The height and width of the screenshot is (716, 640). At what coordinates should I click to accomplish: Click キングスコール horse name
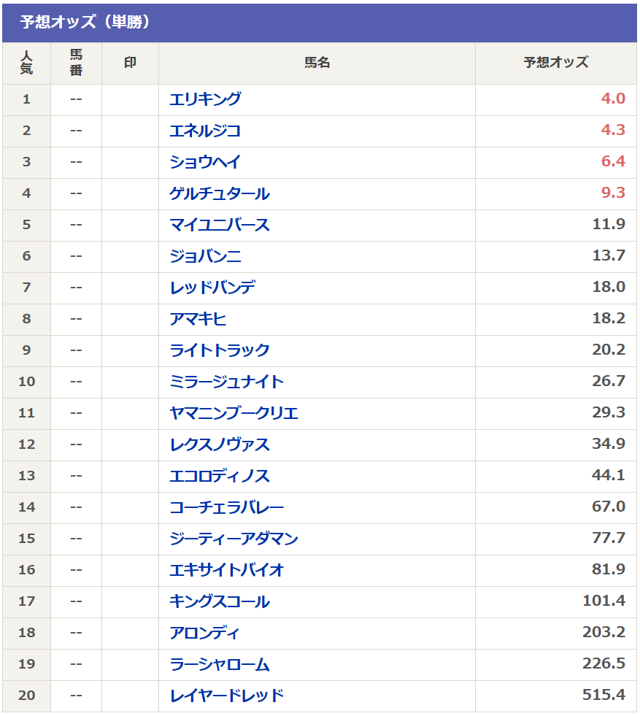(220, 601)
